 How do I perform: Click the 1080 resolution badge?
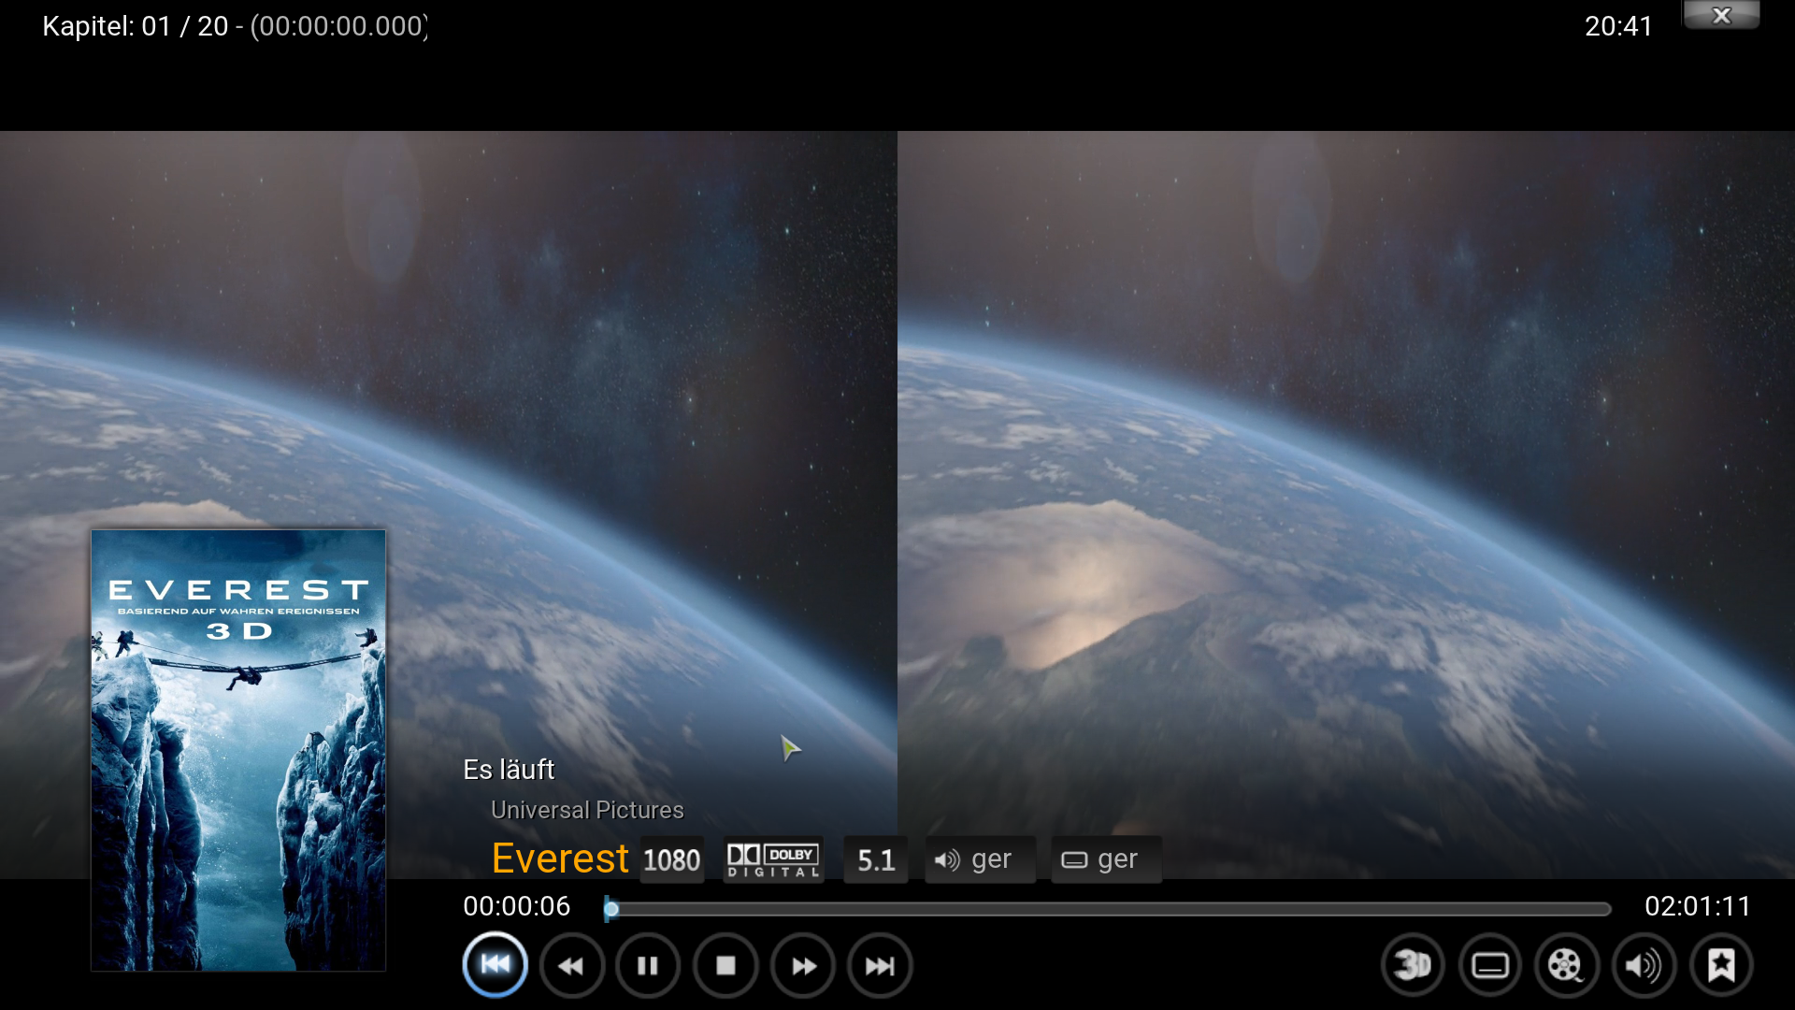671,859
